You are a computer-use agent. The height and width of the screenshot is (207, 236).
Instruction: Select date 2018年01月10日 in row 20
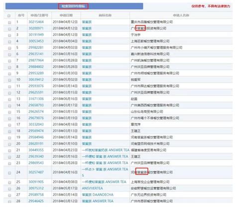65,144
